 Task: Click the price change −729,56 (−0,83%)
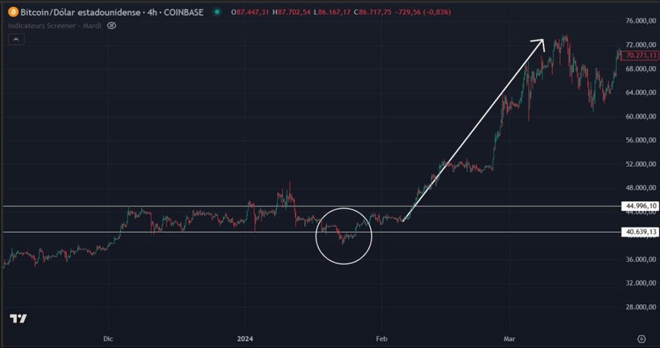point(423,12)
